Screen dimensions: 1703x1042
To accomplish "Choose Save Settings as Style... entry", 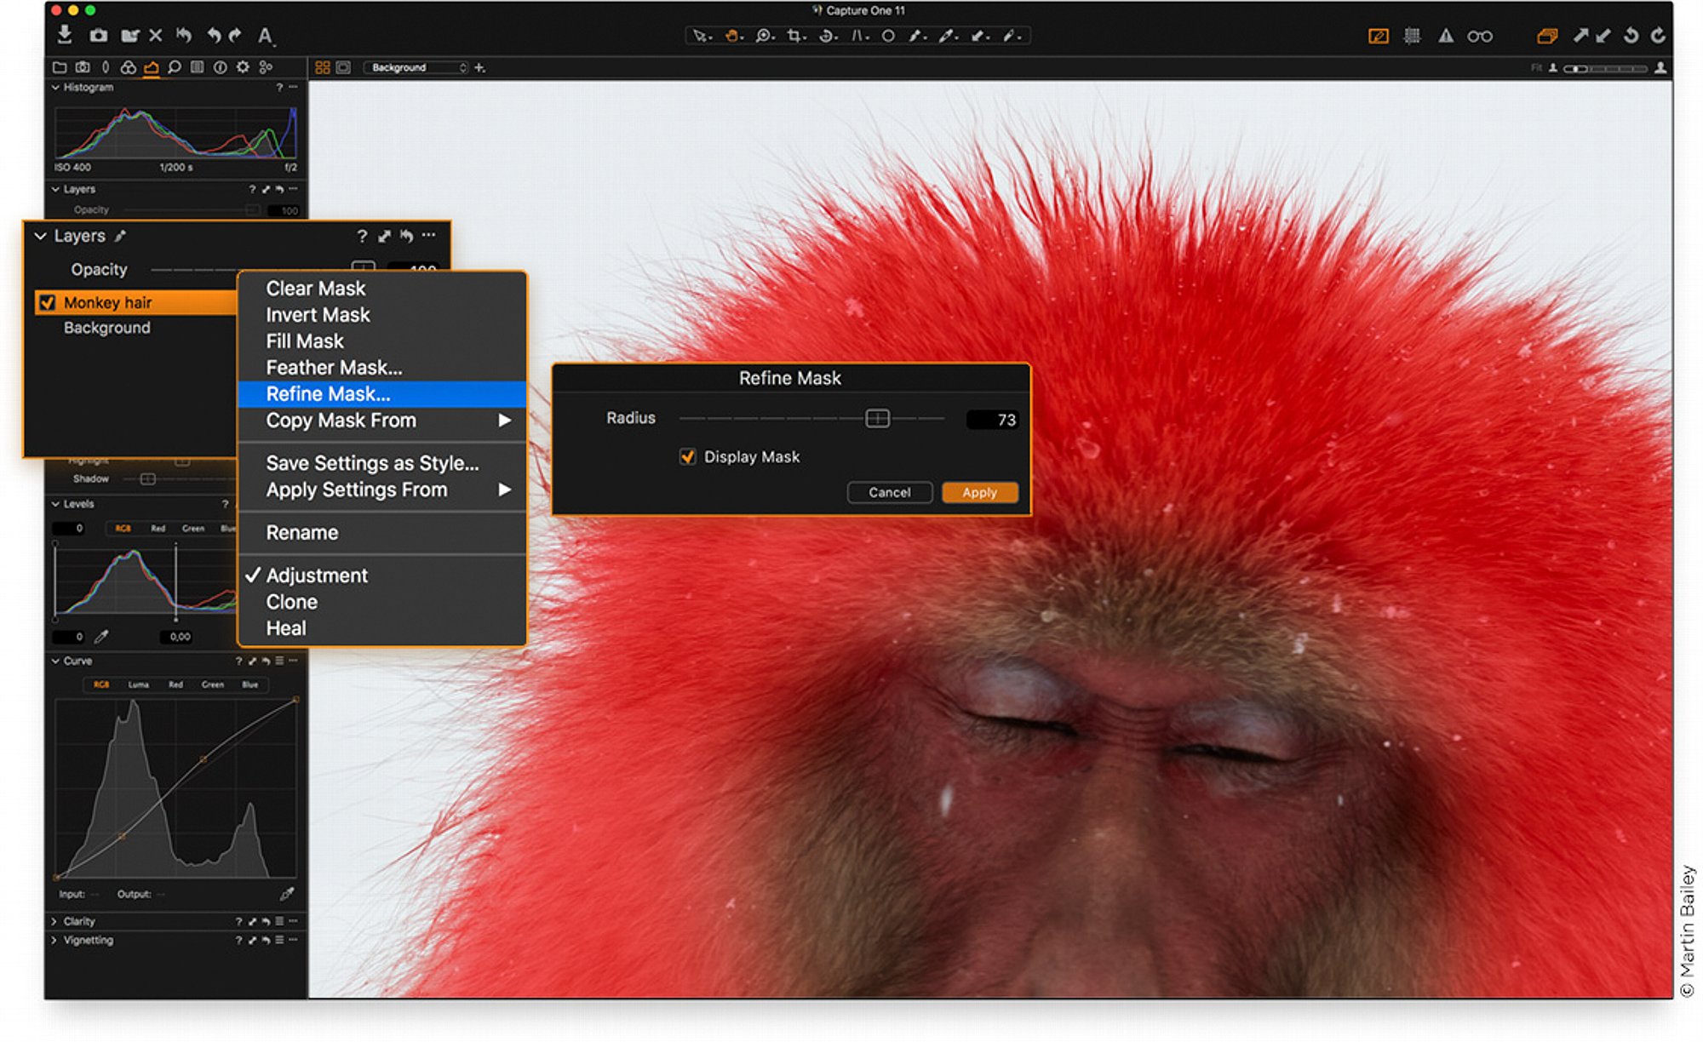I will click(x=382, y=464).
